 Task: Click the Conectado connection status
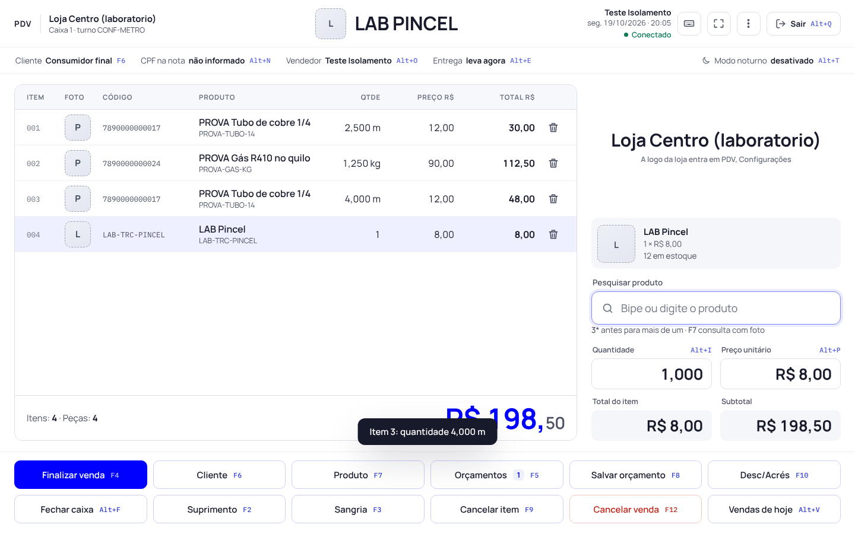[647, 35]
